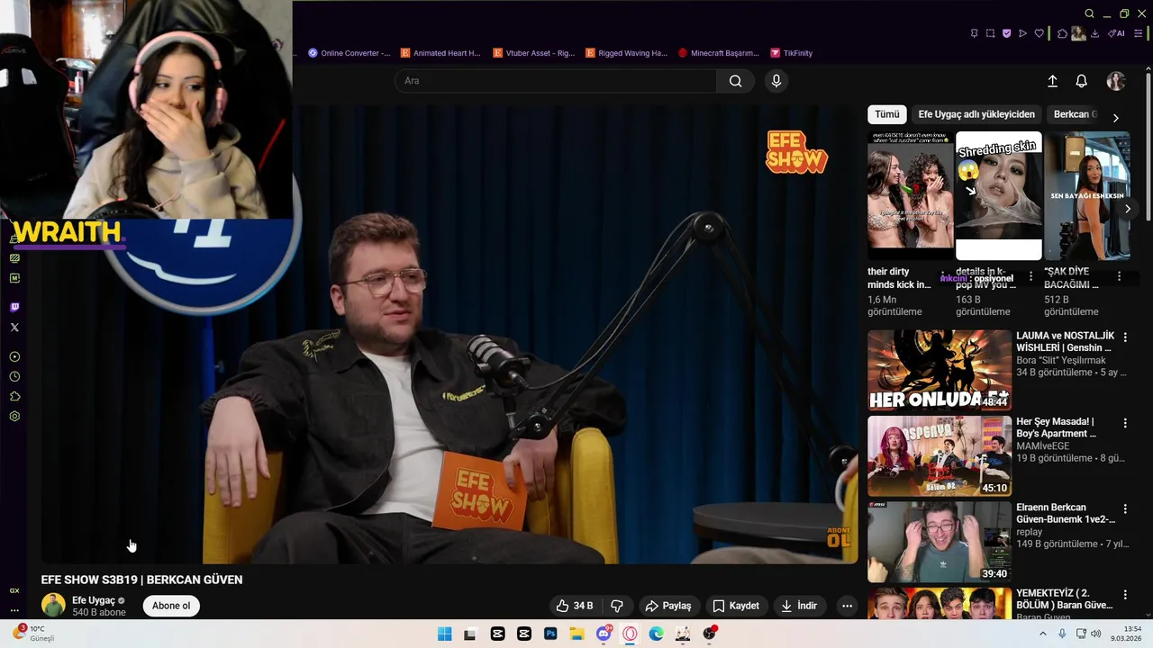Open the Online Converter bookmark
The width and height of the screenshot is (1153, 648).
tap(350, 53)
